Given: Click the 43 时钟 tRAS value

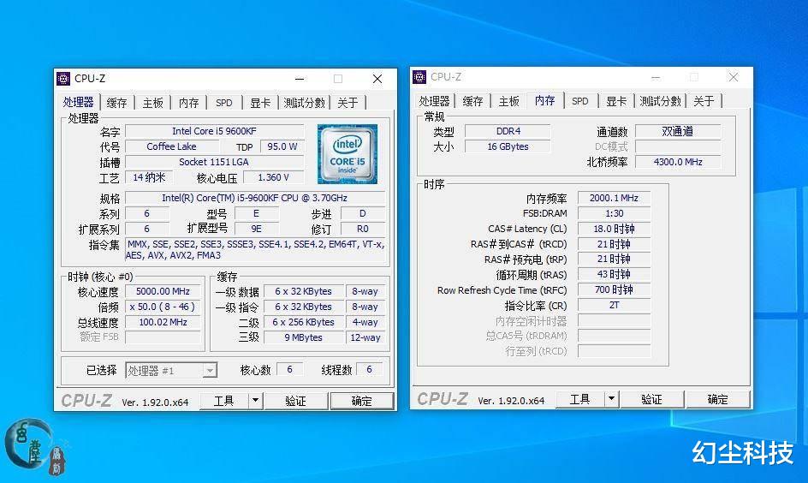Looking at the screenshot, I should [615, 274].
